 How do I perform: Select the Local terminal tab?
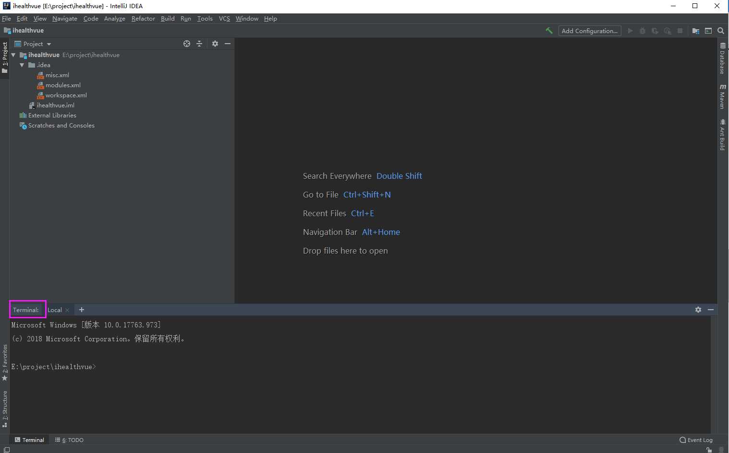(55, 310)
